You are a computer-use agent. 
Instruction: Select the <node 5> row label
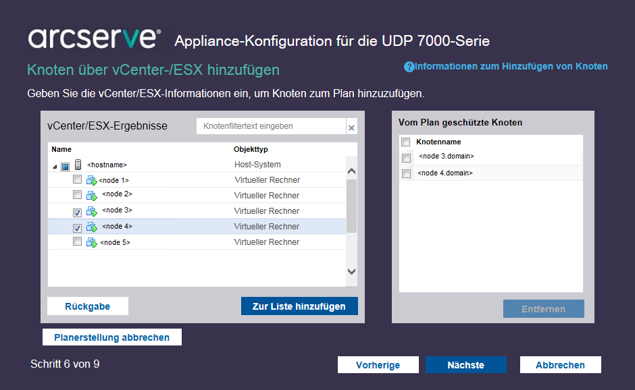pos(115,243)
